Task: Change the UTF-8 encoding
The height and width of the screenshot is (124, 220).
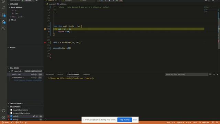Action: click(188, 123)
